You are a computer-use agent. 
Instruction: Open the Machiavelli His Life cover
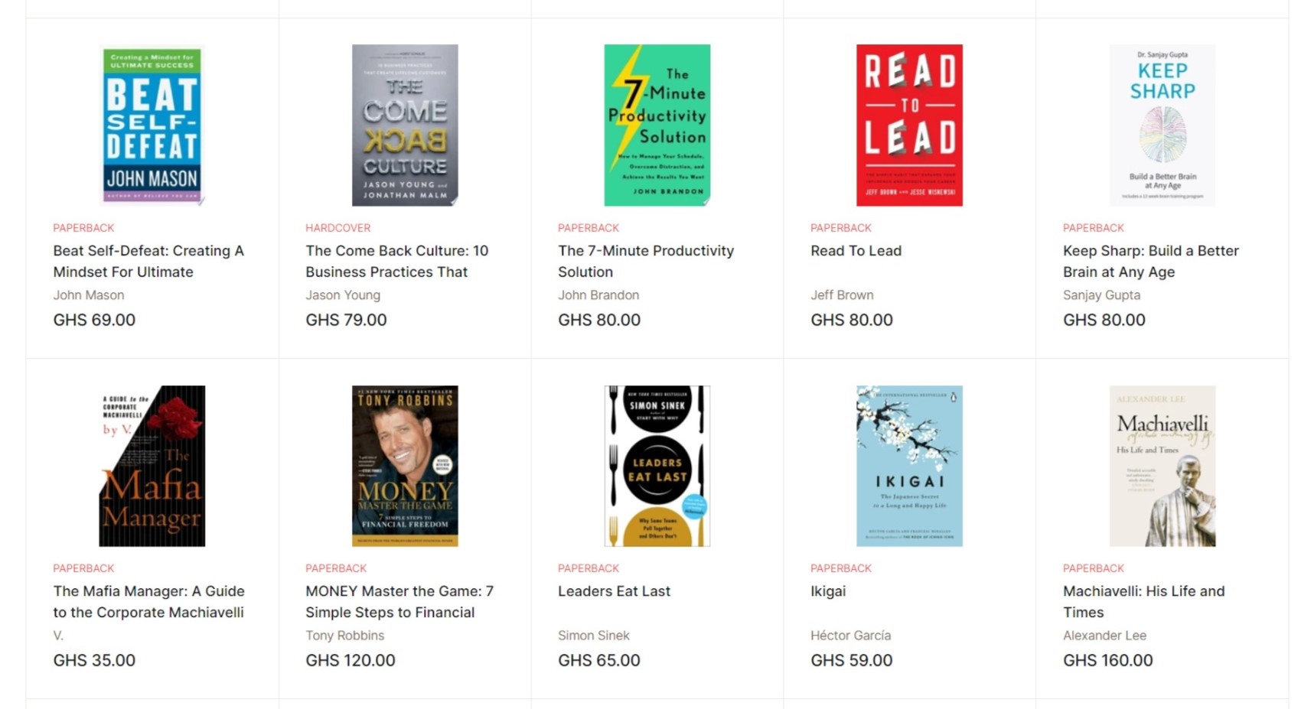click(1162, 466)
